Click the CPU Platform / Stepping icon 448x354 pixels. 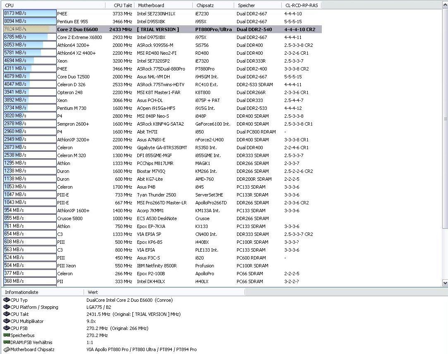(x=6, y=307)
